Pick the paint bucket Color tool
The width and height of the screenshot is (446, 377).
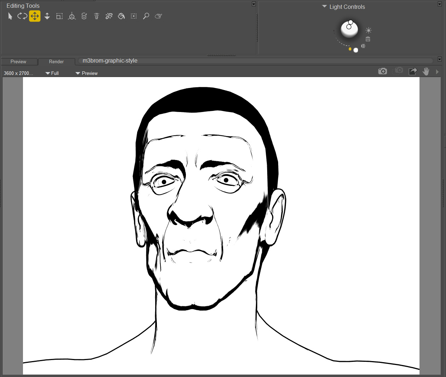coord(121,16)
